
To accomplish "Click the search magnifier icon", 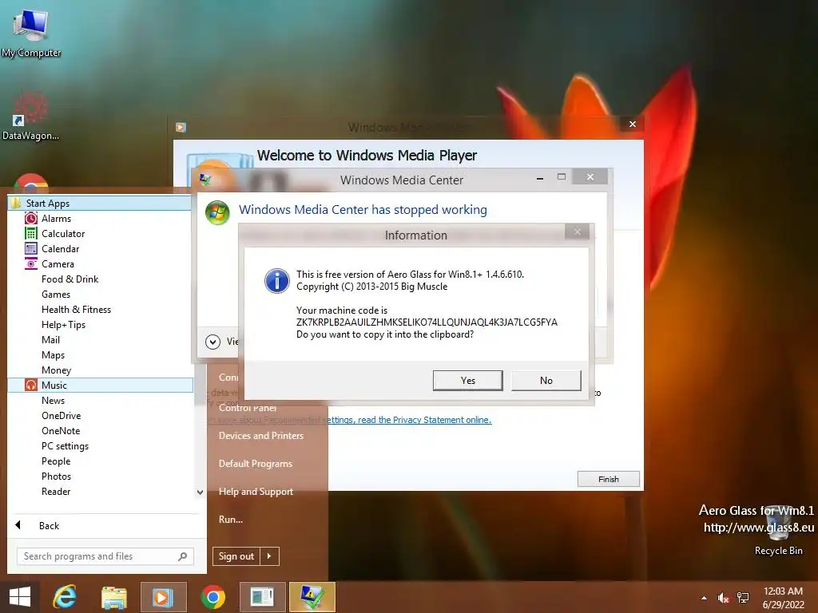I will 183,556.
